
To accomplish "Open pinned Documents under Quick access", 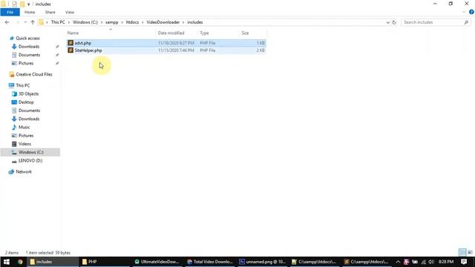I will tap(29, 55).
